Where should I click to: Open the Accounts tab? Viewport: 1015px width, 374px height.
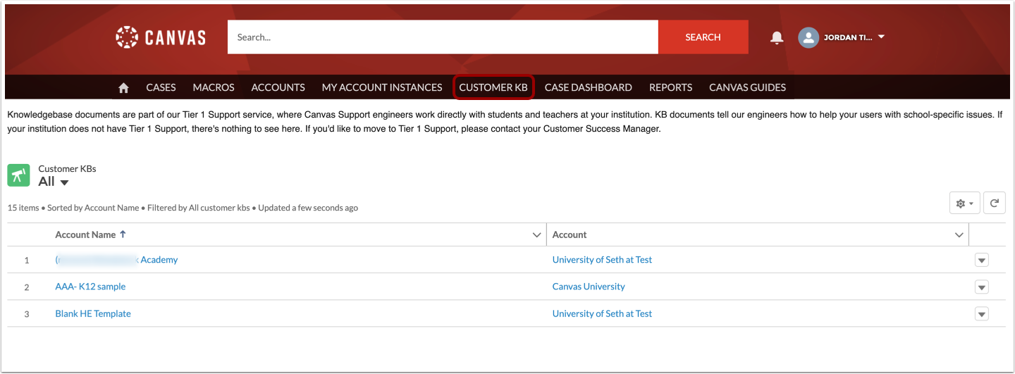pyautogui.click(x=278, y=87)
